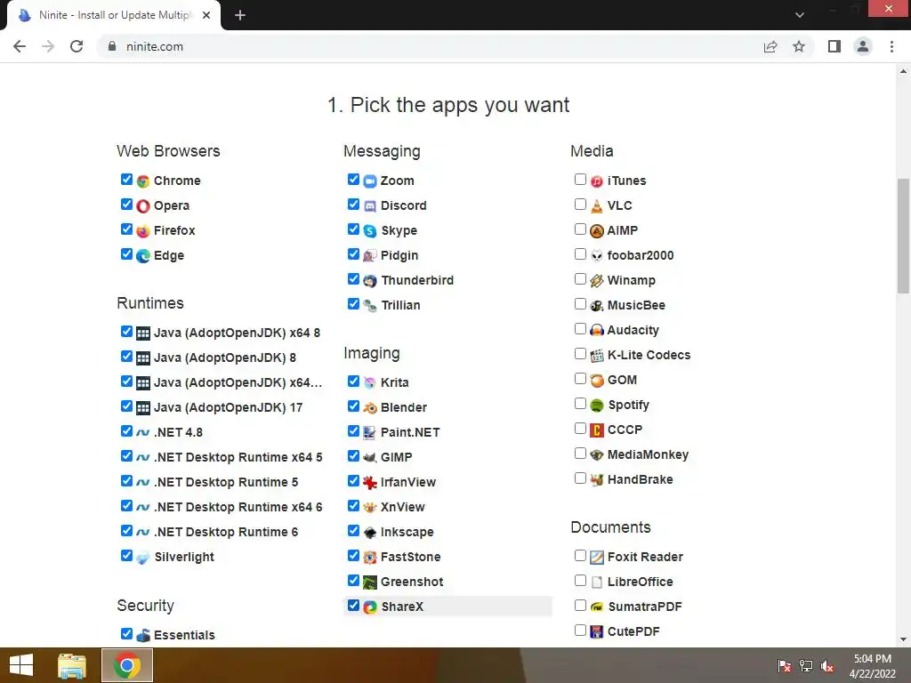The height and width of the screenshot is (683, 911).
Task: Check the LibreOffice checkbox
Action: pyautogui.click(x=580, y=581)
